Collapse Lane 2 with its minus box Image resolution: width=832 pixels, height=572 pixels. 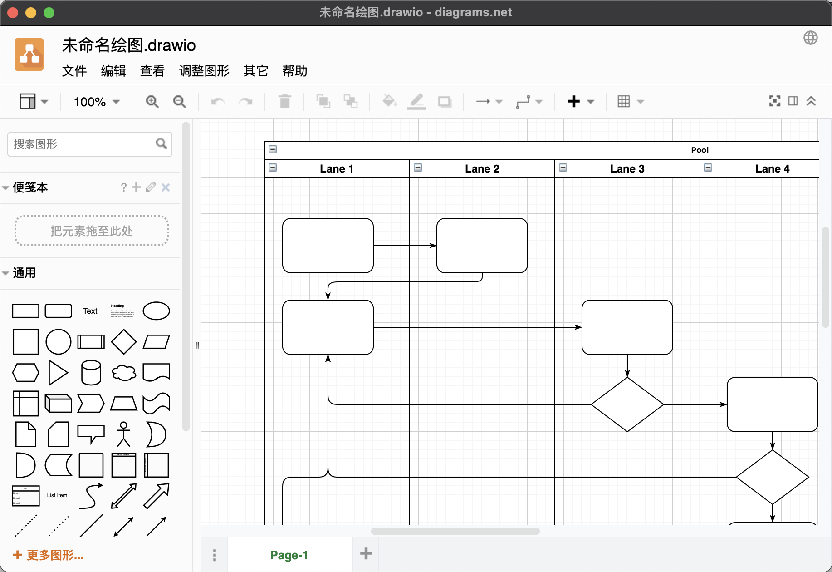pos(418,168)
